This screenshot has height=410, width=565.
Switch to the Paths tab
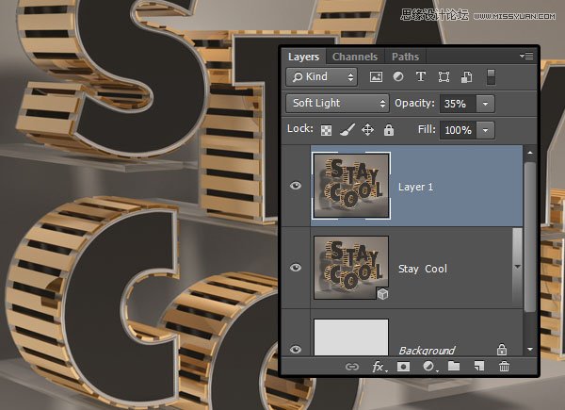405,57
